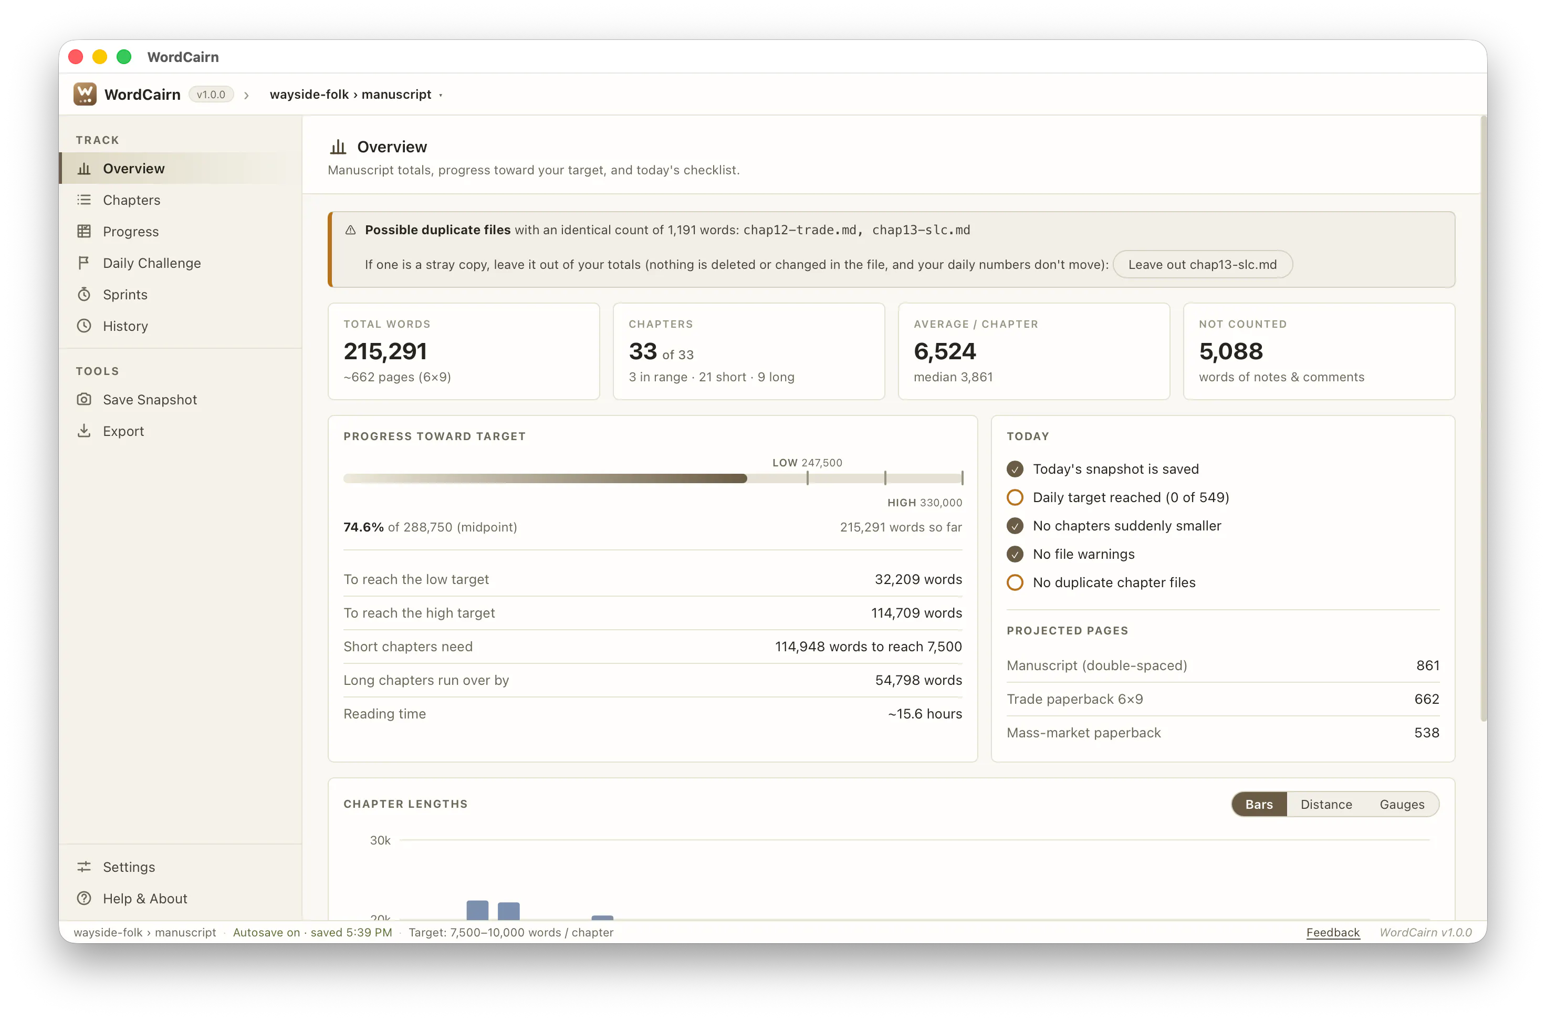Open Chapters in the sidebar
This screenshot has width=1546, height=1021.
(x=180, y=200)
